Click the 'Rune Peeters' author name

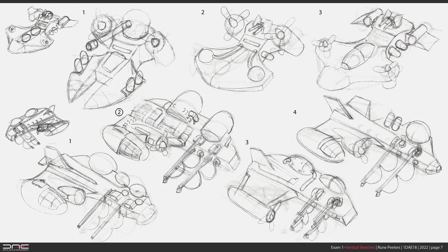click(x=389, y=247)
